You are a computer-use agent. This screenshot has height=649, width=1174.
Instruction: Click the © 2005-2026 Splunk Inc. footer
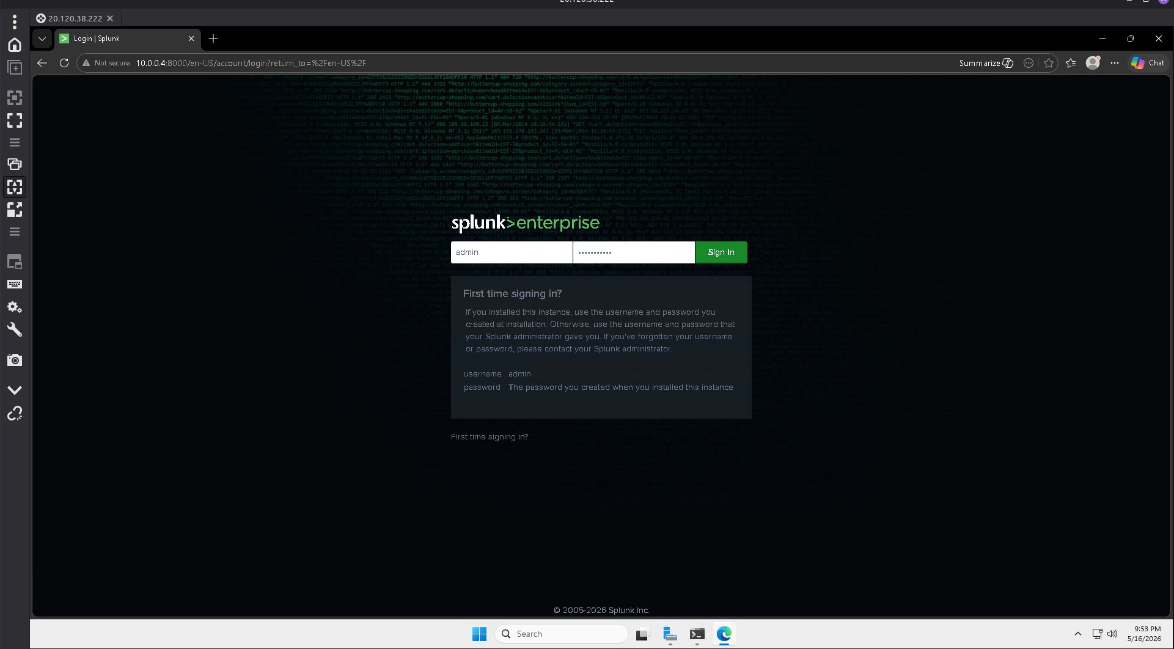(x=601, y=610)
